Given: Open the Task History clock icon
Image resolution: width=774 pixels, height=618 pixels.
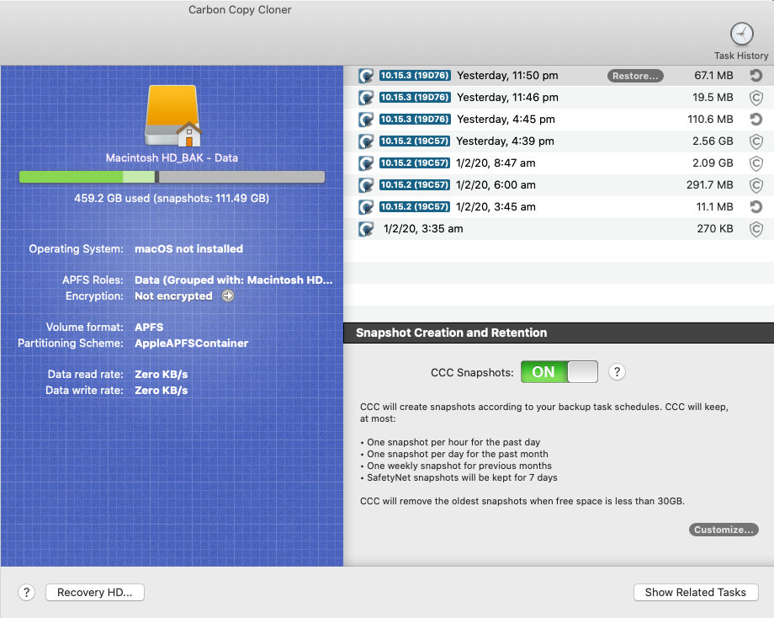Looking at the screenshot, I should click(741, 34).
